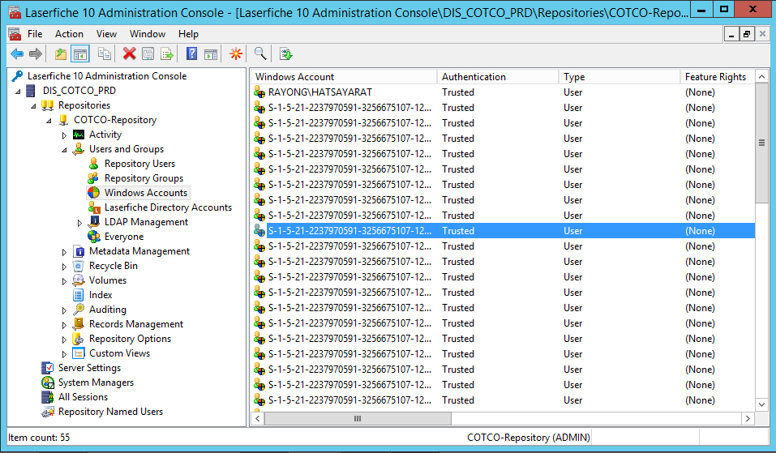
Task: Open Help with blue question mark icon
Action: [191, 54]
